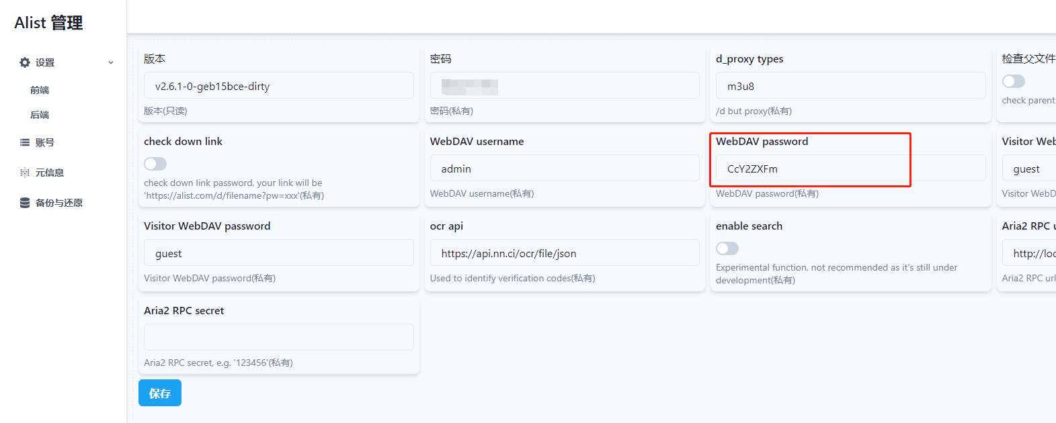Click the 版本 version field
Image resolution: width=1056 pixels, height=423 pixels.
[279, 86]
